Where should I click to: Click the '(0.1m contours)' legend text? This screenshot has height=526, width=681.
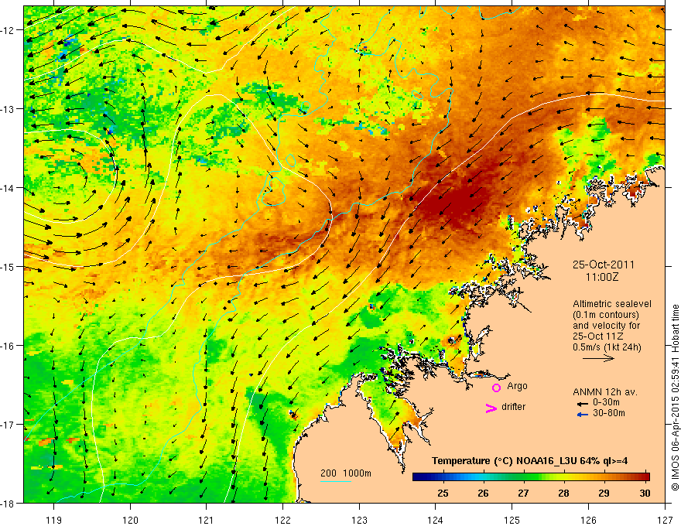pos(605,315)
